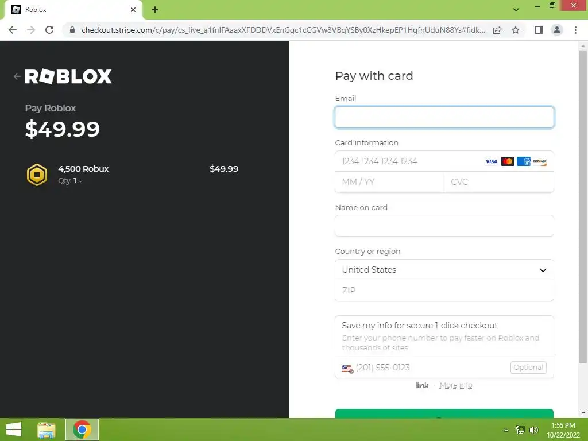Screen dimensions: 588x441
Task: Click browser forward arrow
Action: coord(31,30)
